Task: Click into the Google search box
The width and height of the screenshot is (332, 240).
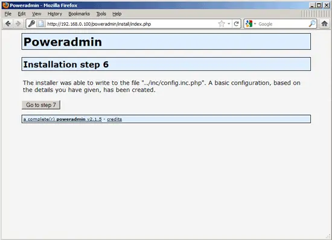Action: click(x=283, y=24)
